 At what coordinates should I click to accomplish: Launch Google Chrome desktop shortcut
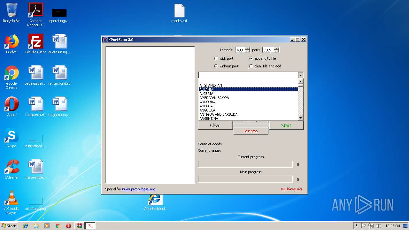[x=12, y=77]
